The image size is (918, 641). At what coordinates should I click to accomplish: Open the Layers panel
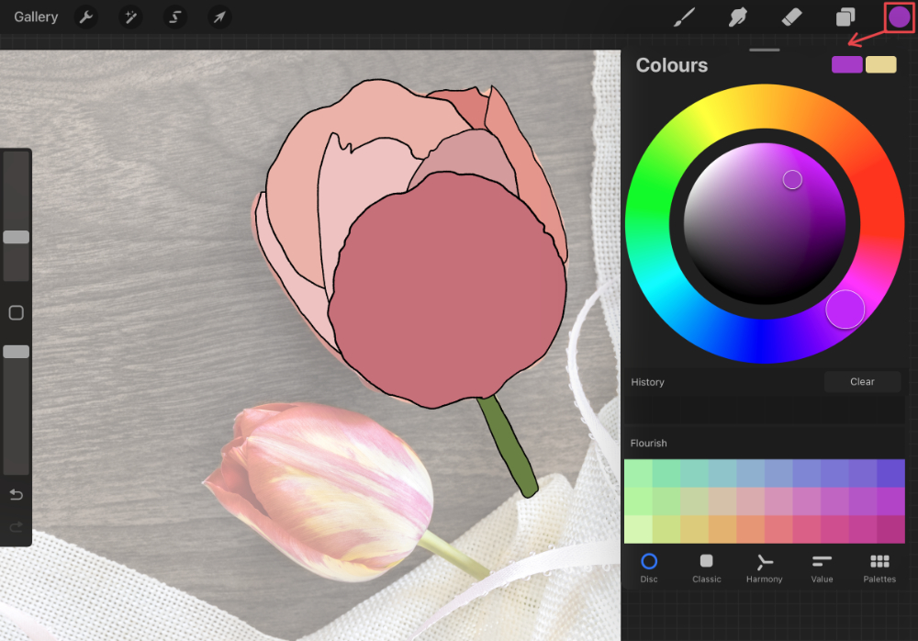[845, 16]
